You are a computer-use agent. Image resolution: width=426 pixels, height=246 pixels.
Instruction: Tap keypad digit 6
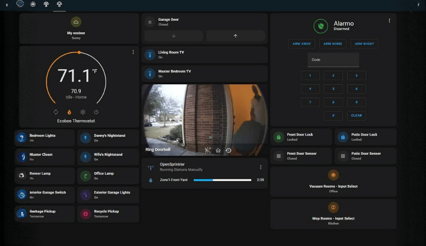(356, 89)
